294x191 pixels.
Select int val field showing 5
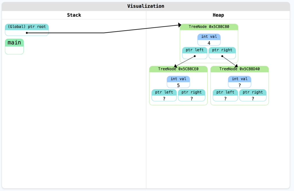(x=178, y=82)
